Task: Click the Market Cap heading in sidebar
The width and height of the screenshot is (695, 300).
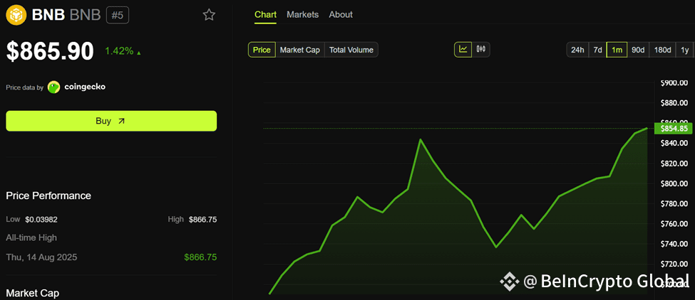Action: tap(32, 293)
